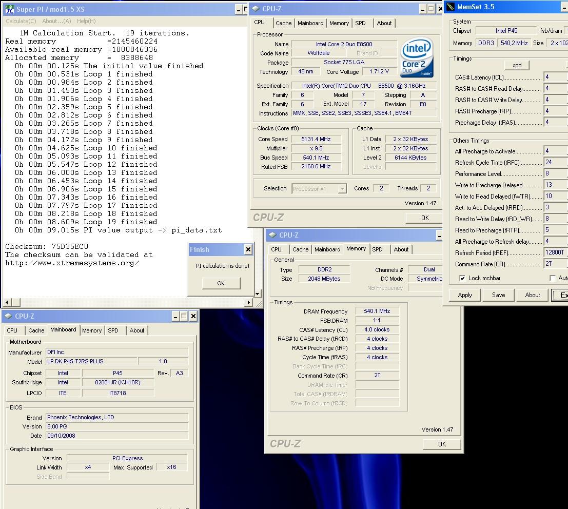Click the MemSet 3.5 title bar icon

tap(451, 7)
